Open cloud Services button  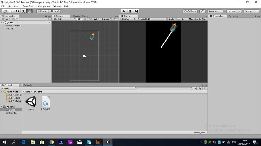point(202,11)
